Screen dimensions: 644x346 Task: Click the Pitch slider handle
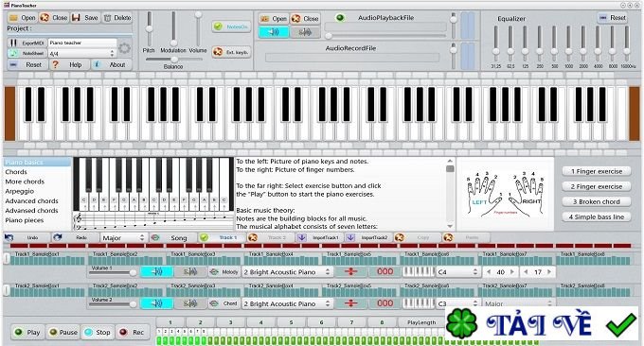(x=149, y=29)
